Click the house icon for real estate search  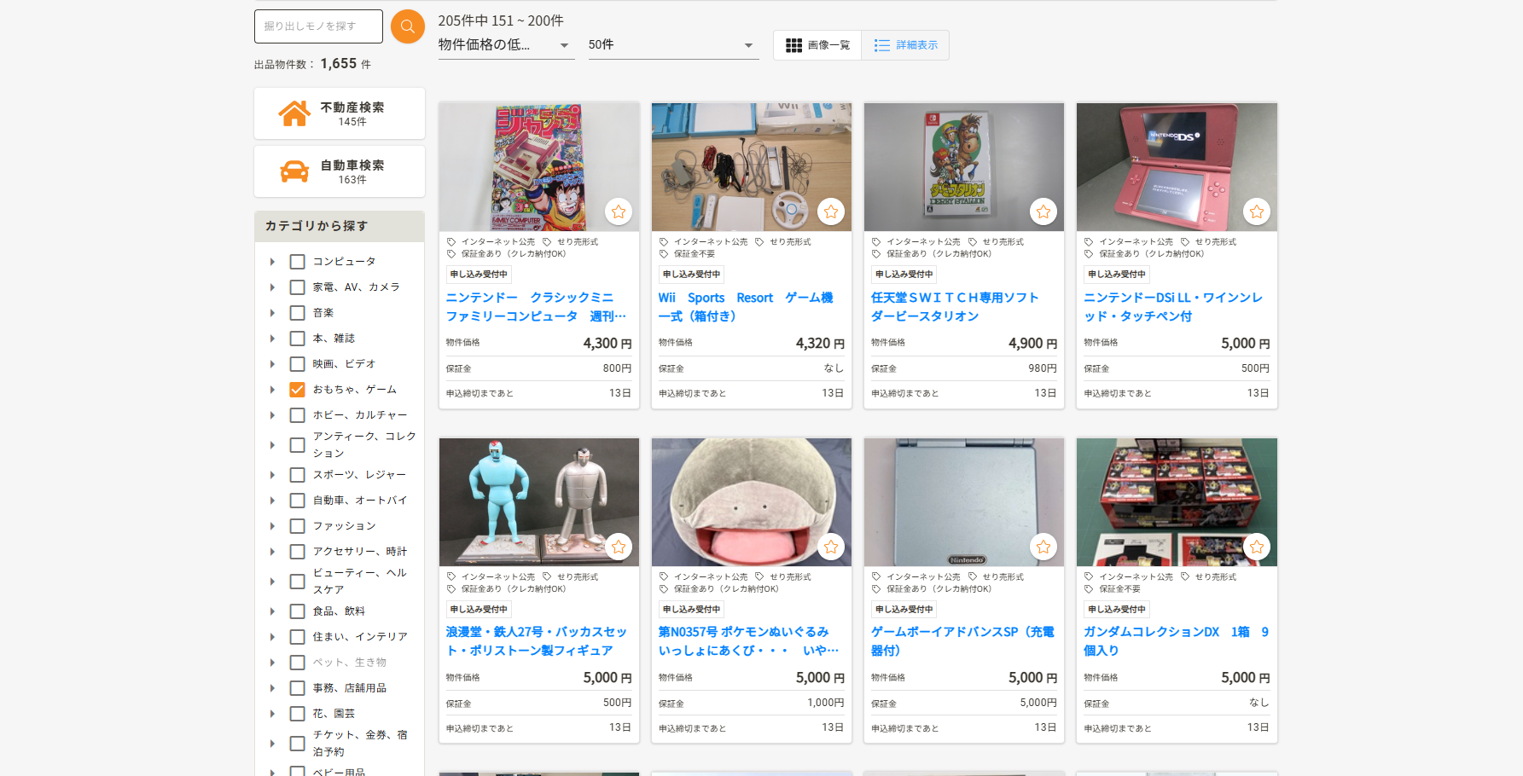tap(294, 113)
